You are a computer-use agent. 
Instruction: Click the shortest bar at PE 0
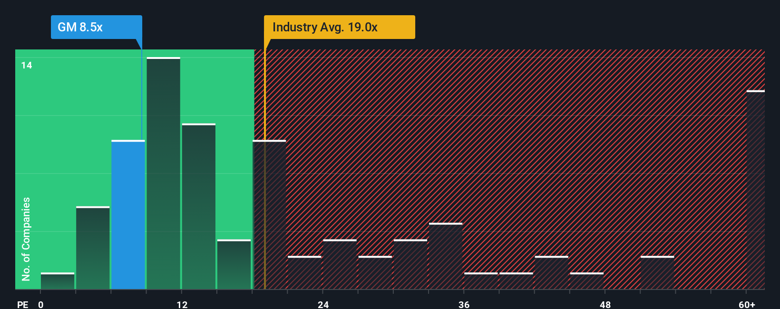click(x=58, y=281)
